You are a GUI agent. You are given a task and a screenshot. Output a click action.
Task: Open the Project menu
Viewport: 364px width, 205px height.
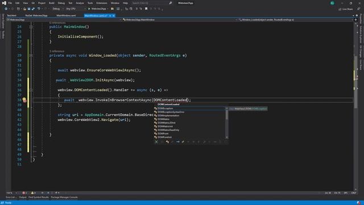pyautogui.click(x=42, y=3)
